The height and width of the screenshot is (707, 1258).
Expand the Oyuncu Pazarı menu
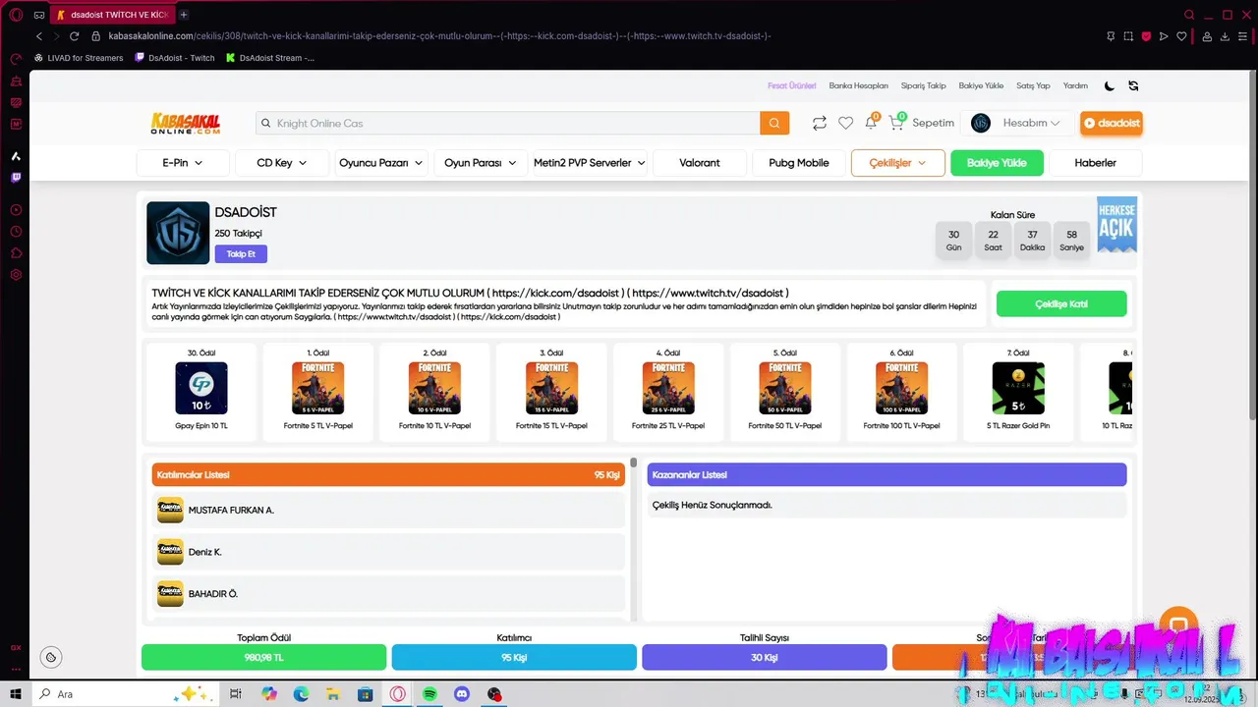380,163
